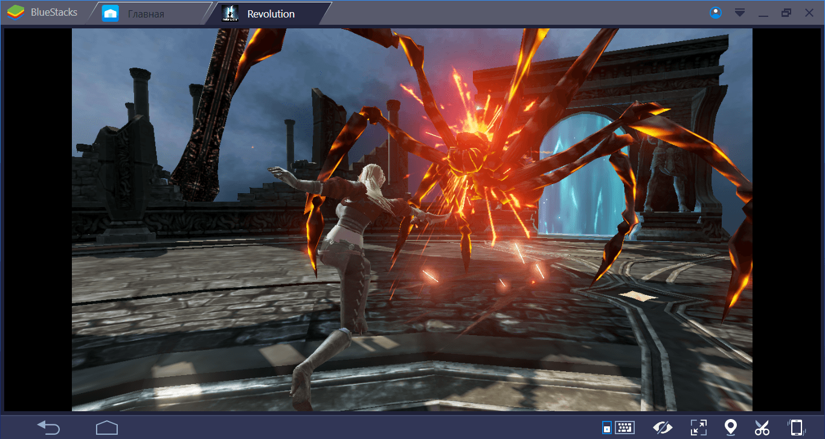
Task: Enter fullscreen mode
Action: [699, 428]
